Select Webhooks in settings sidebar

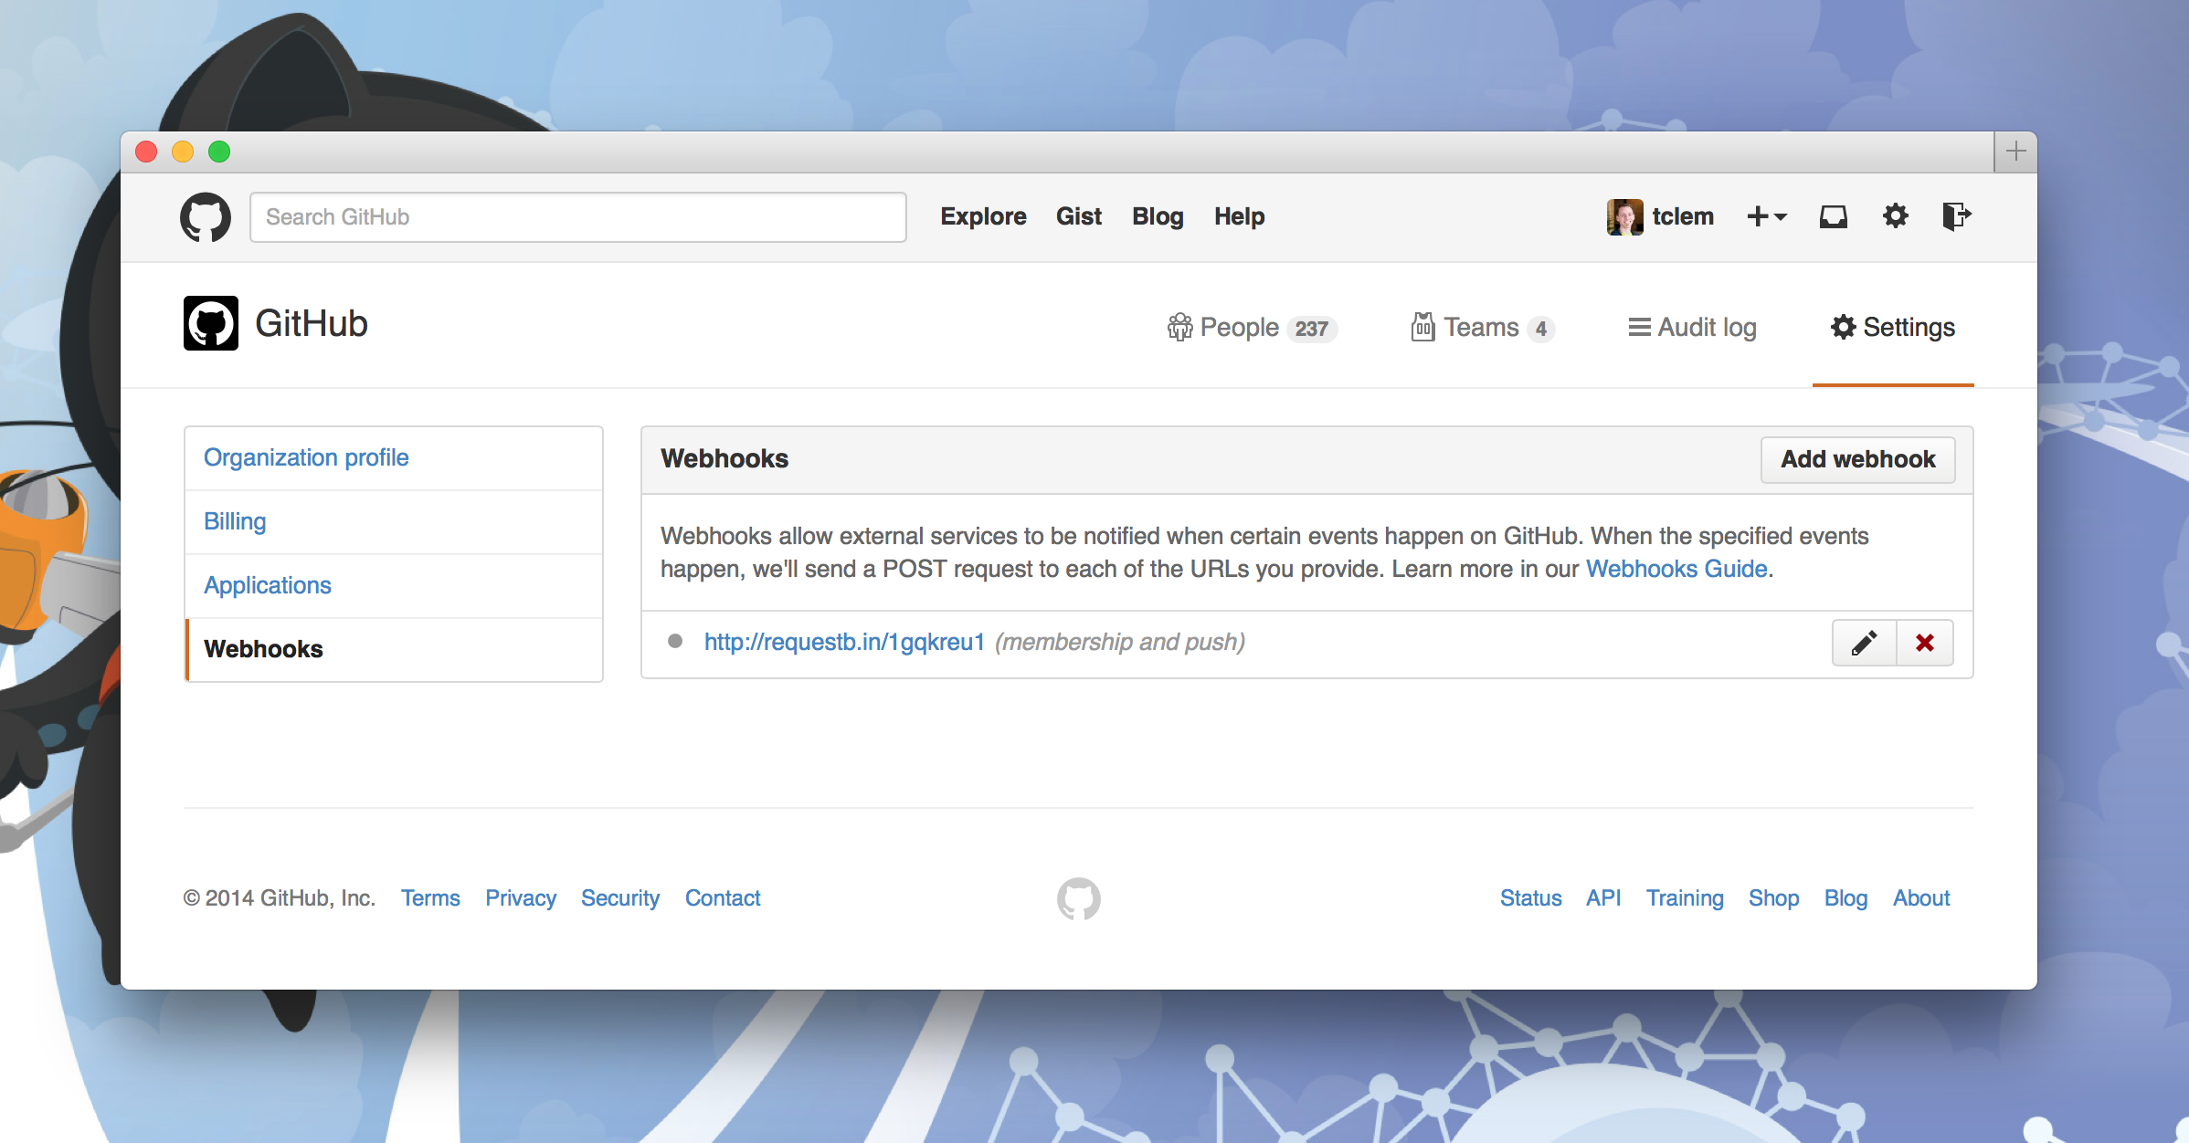click(394, 650)
